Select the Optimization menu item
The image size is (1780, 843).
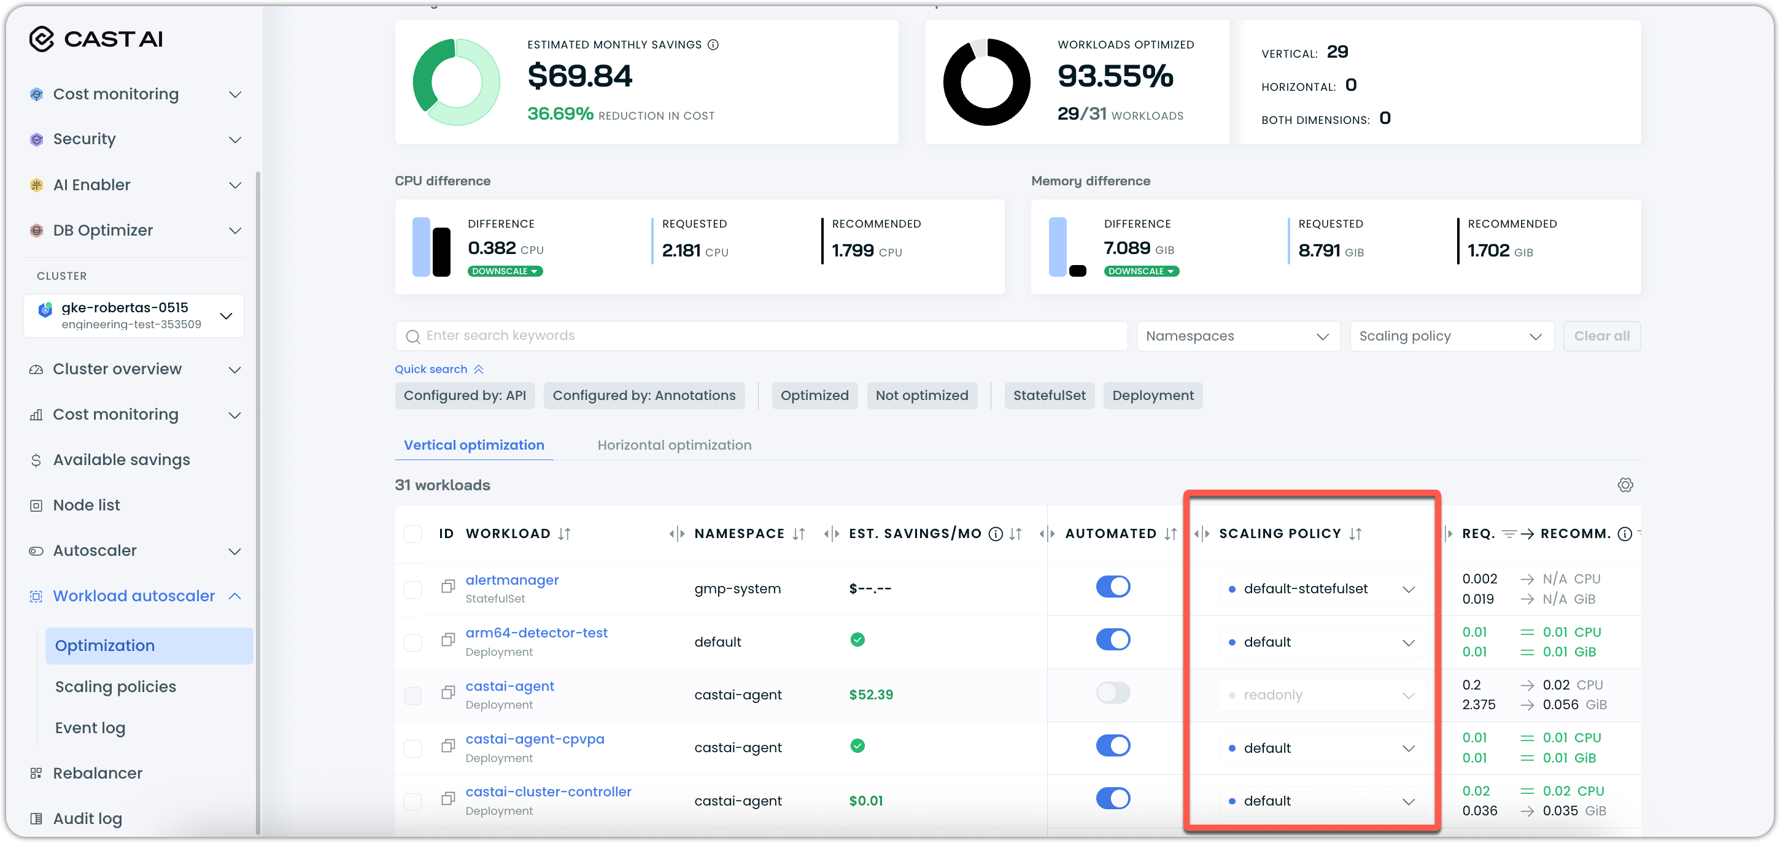pyautogui.click(x=149, y=646)
